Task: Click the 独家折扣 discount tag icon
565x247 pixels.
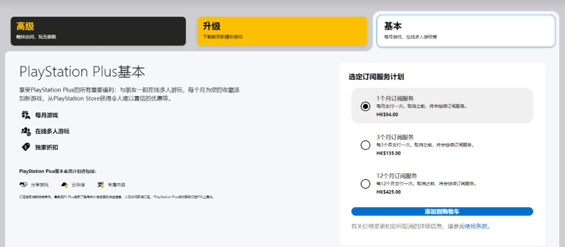Action: click(x=26, y=147)
